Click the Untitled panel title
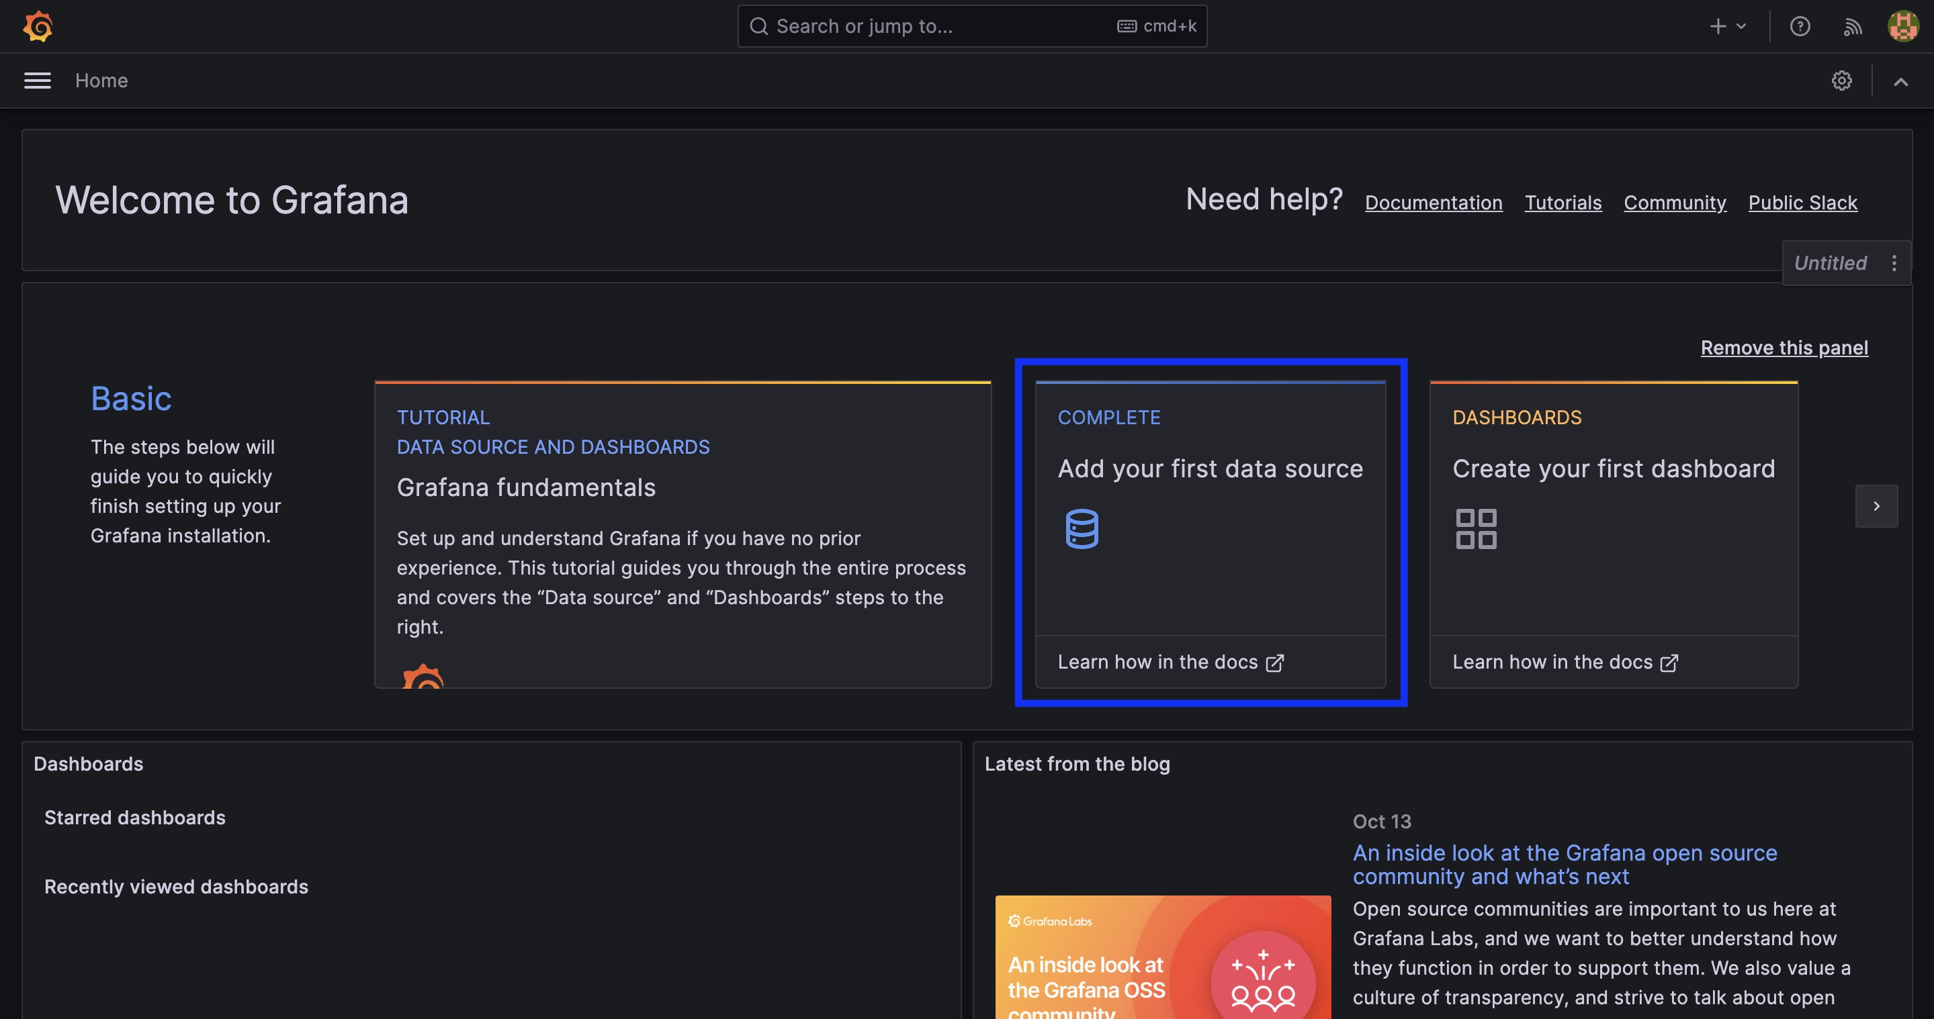Screen dimensions: 1934x1019 [1830, 262]
